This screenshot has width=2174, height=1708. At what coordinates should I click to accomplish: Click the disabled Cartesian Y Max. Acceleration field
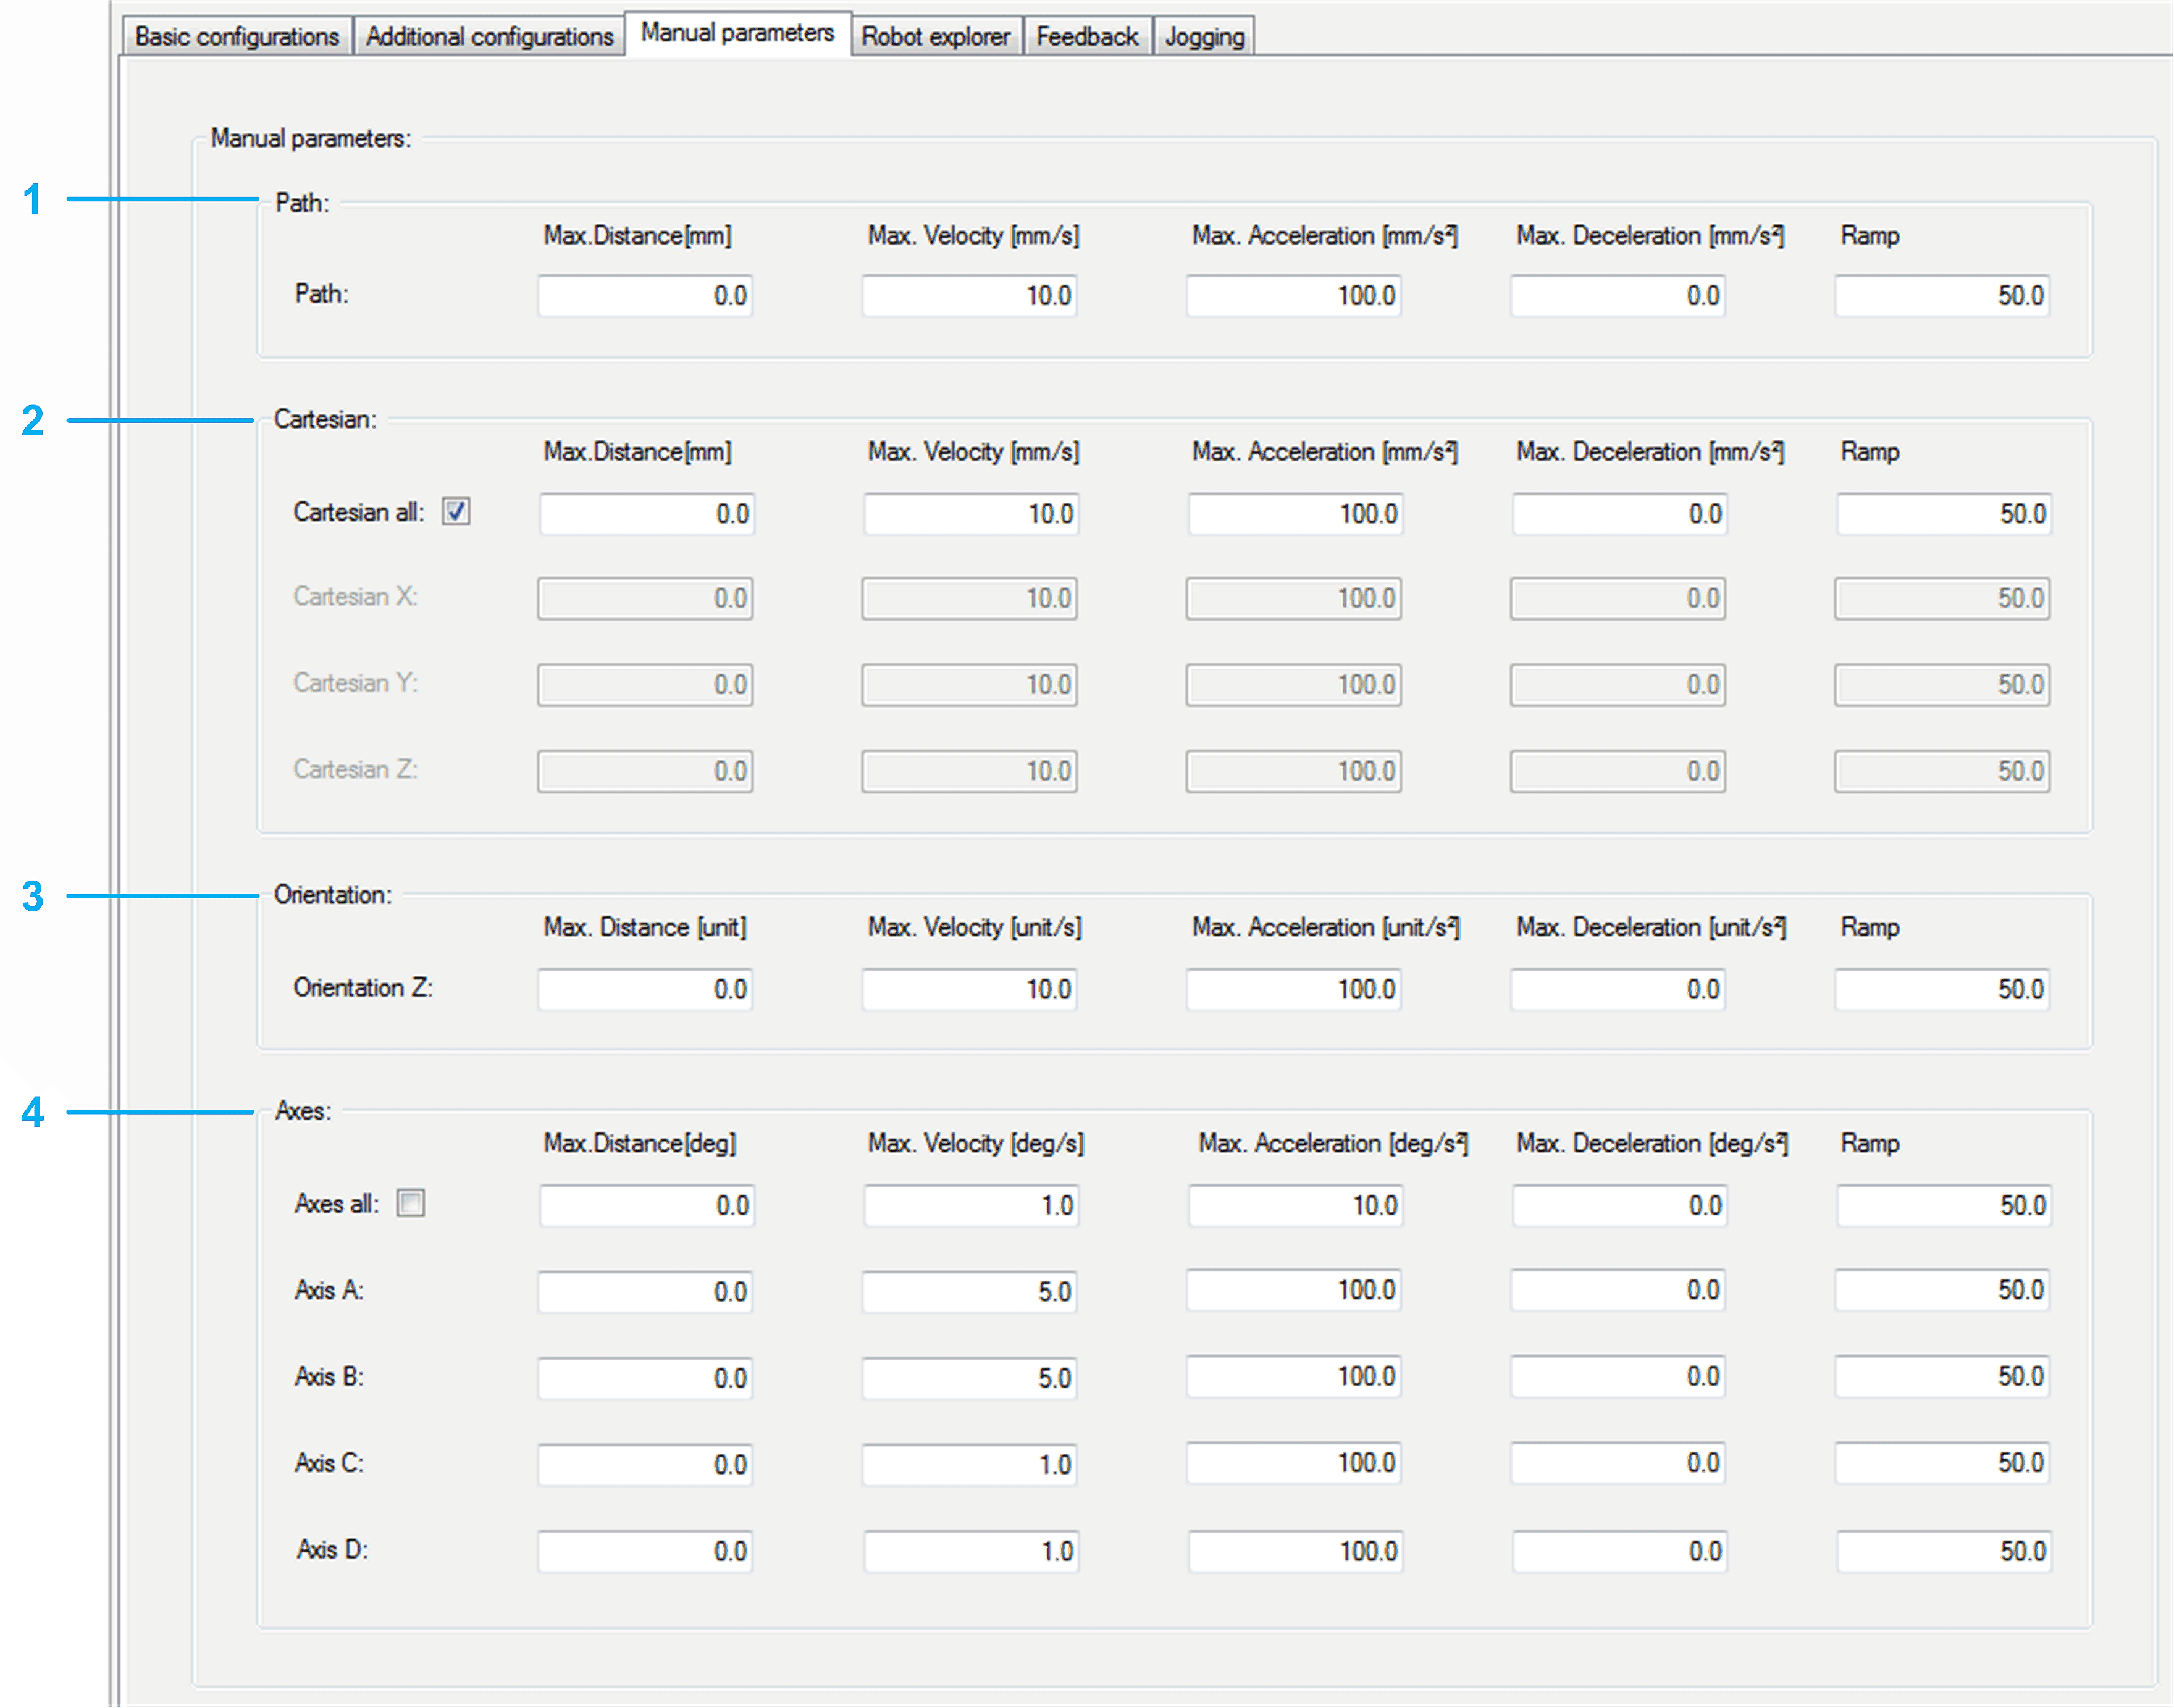click(1293, 685)
